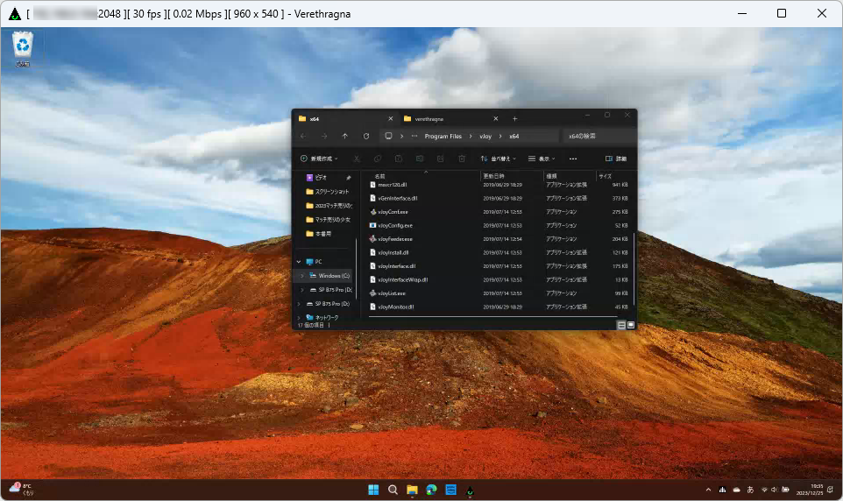The image size is (843, 501).
Task: Toggle the 詳細 details pane
Action: pyautogui.click(x=616, y=159)
